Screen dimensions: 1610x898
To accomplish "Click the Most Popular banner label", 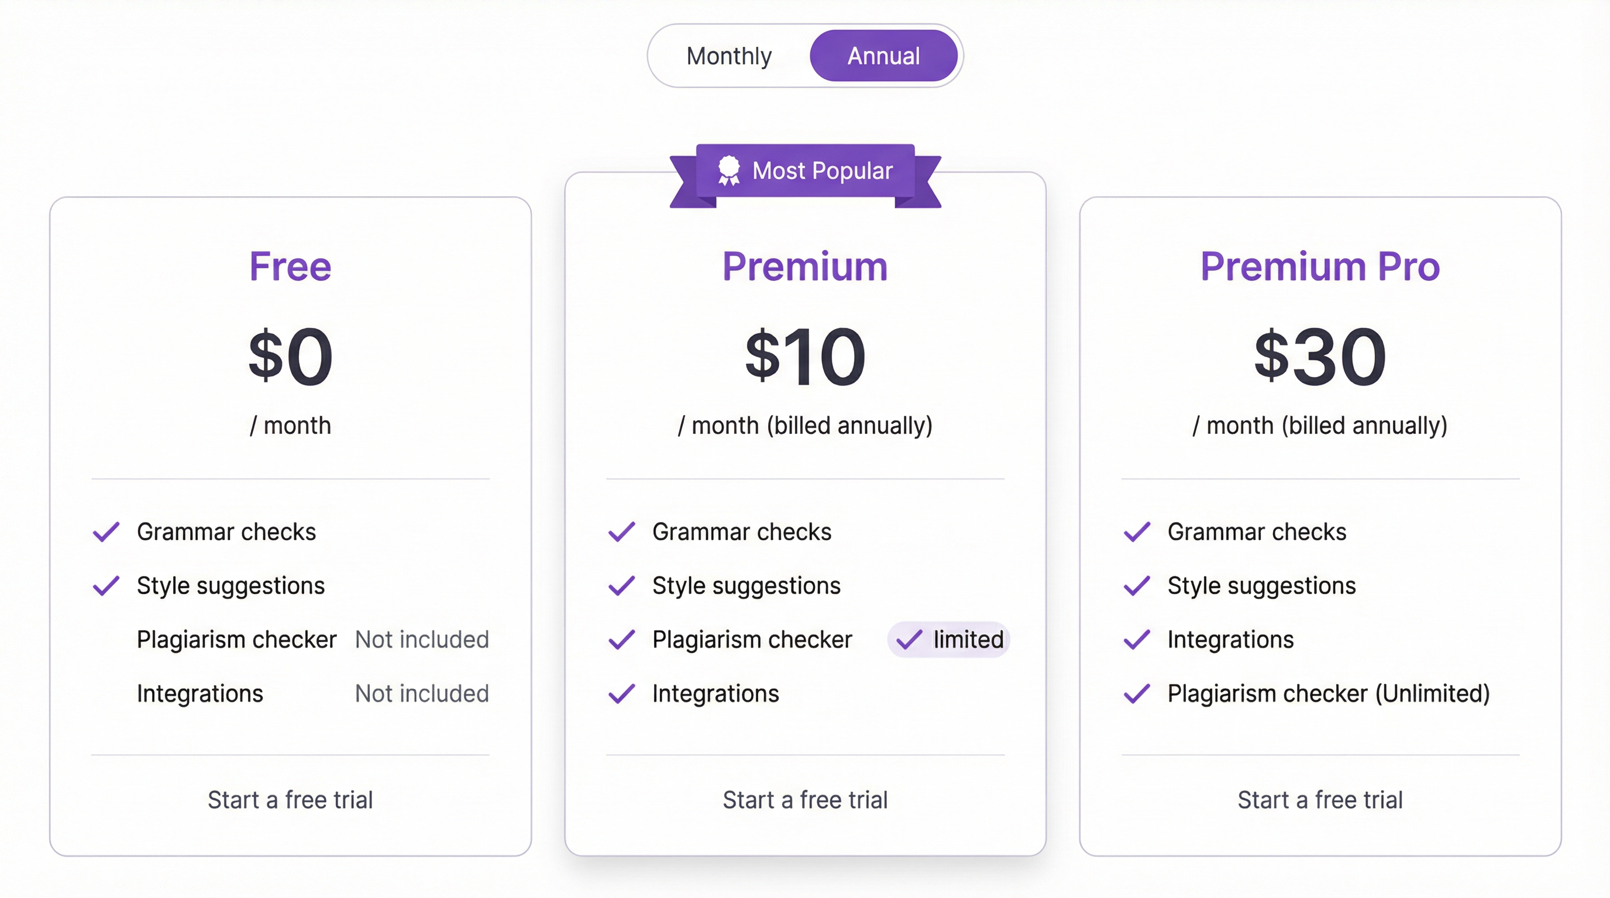I will (x=822, y=171).
